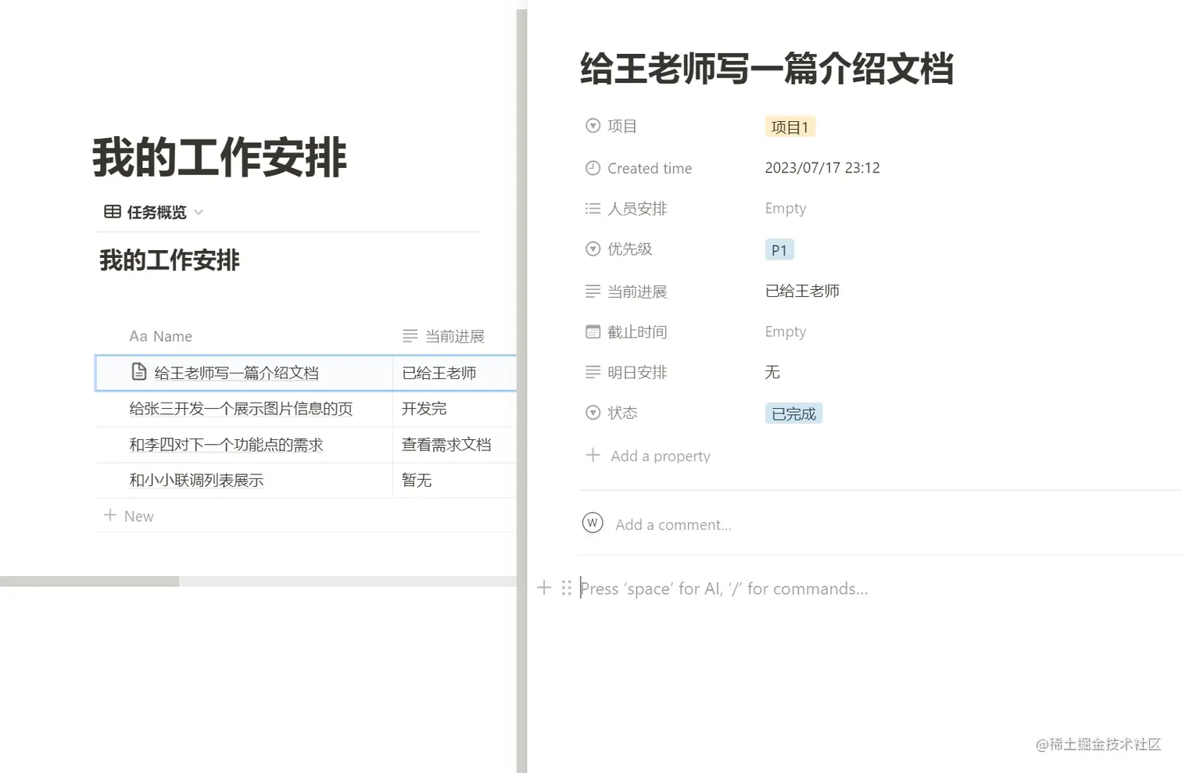Viewport: 1182px width, 773px height.
Task: Click the 当前进展 property label in the panel
Action: click(x=637, y=292)
